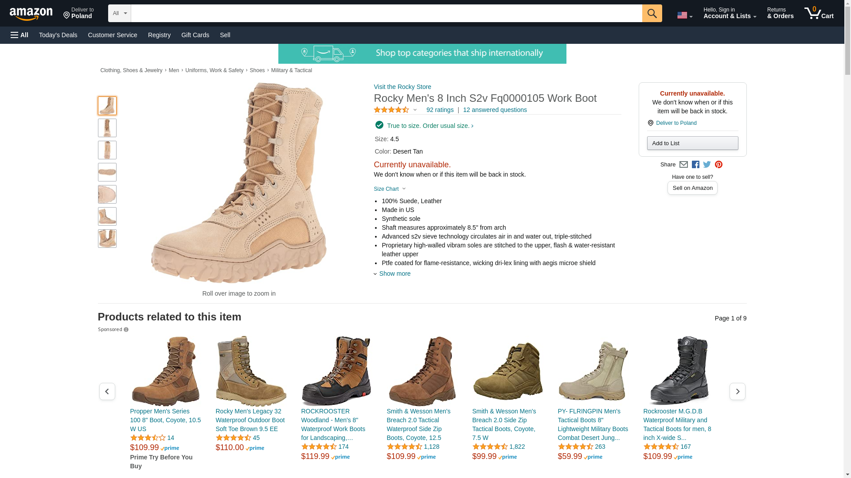This screenshot has height=478, width=851.
Task: Share this boot on Facebook
Action: click(x=695, y=165)
